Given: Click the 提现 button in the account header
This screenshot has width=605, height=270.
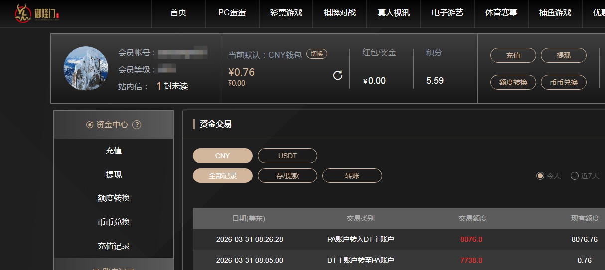Looking at the screenshot, I should 564,55.
